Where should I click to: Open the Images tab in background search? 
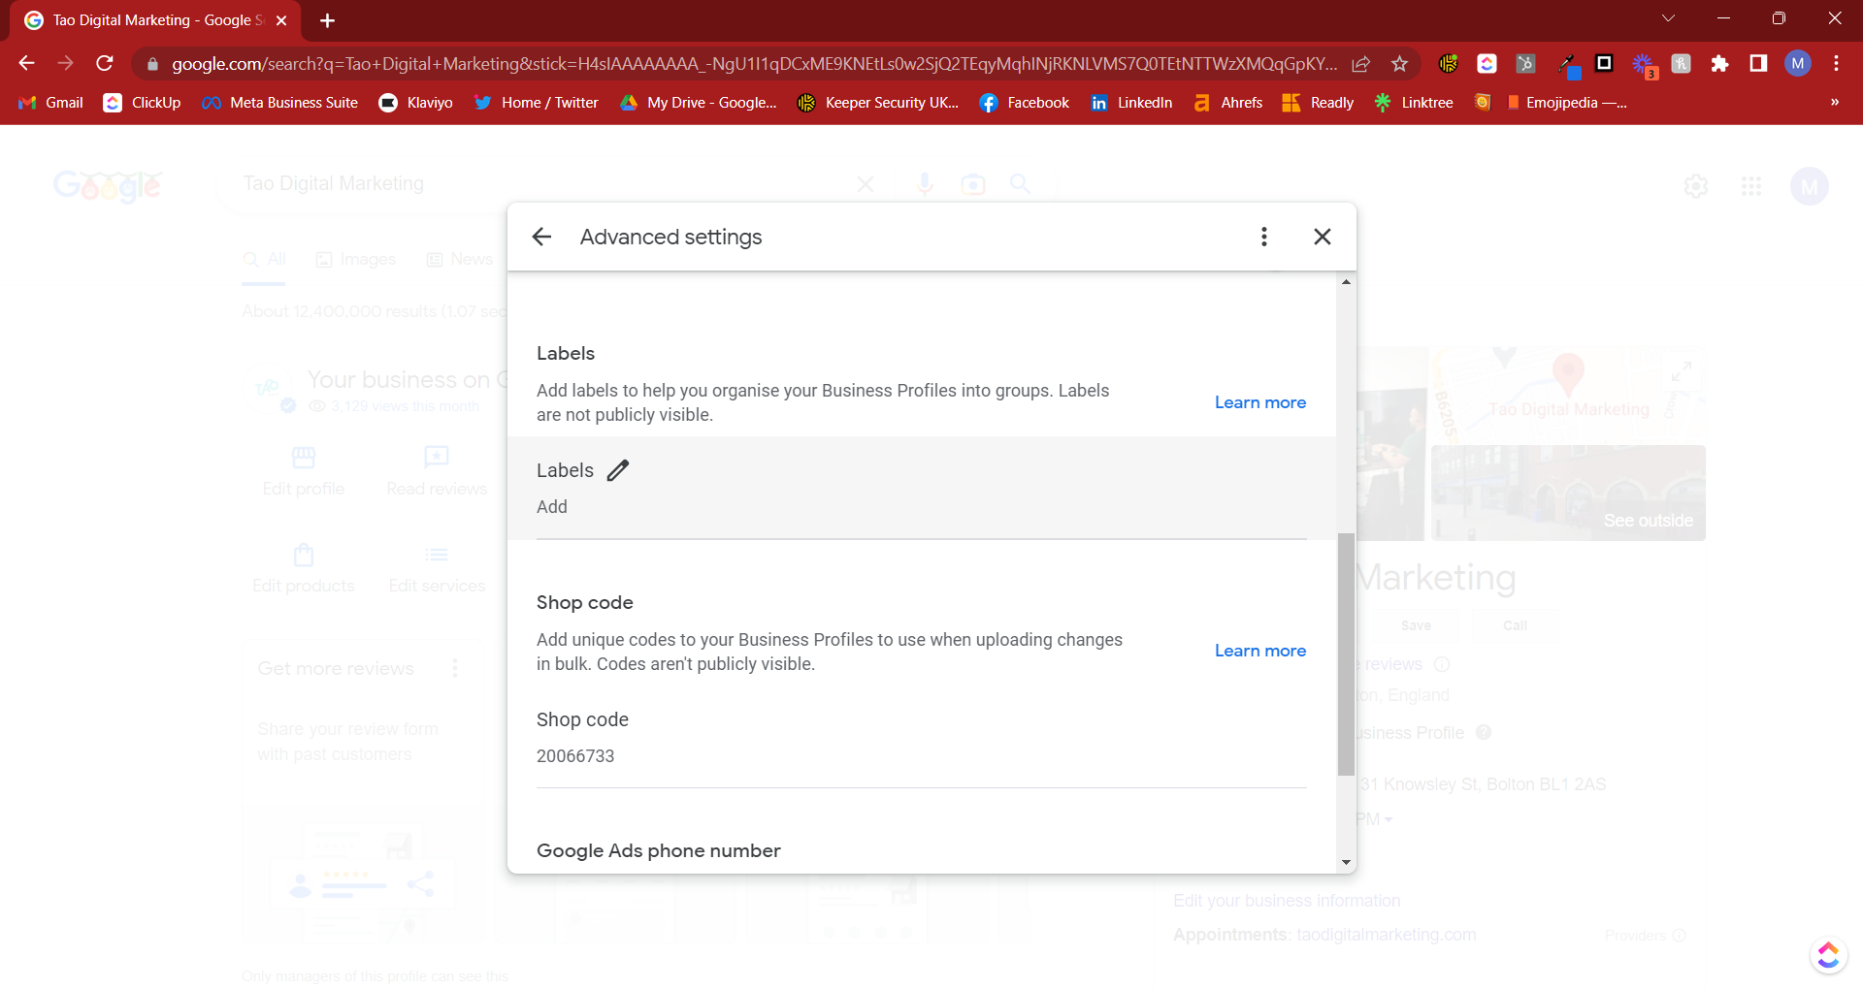click(x=356, y=260)
